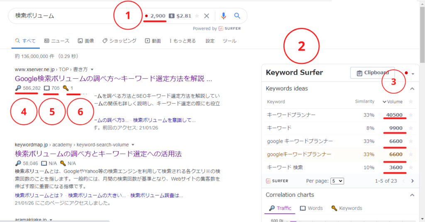
Task: Open Google検索ボリュームの調べ方 result link
Action: tap(113, 79)
